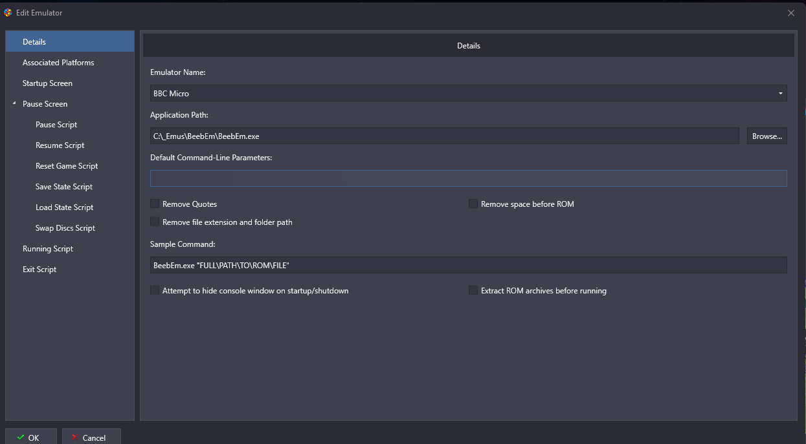Check Remove file extension and folder path
Screen dimensions: 806x444
(155, 222)
